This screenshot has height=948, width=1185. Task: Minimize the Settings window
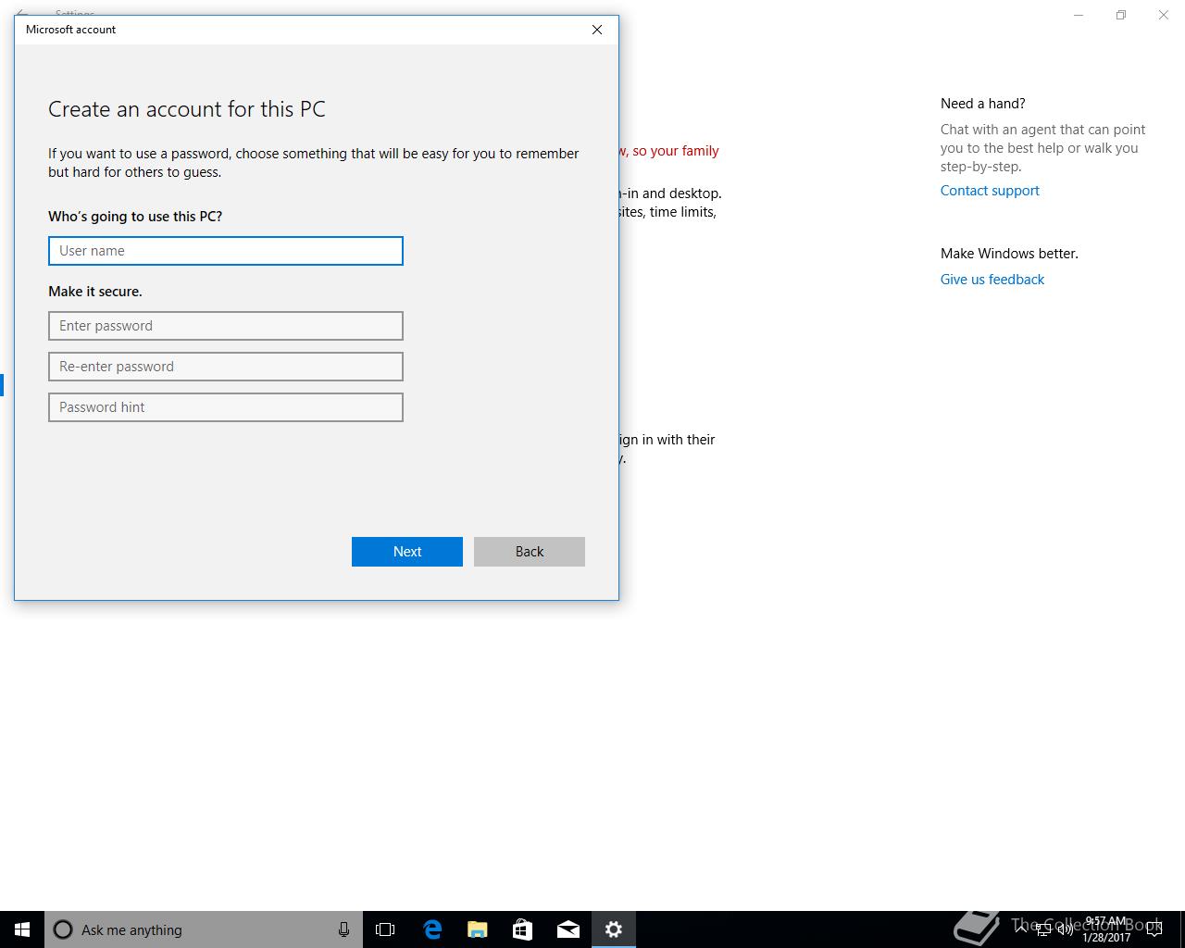pos(1079,15)
